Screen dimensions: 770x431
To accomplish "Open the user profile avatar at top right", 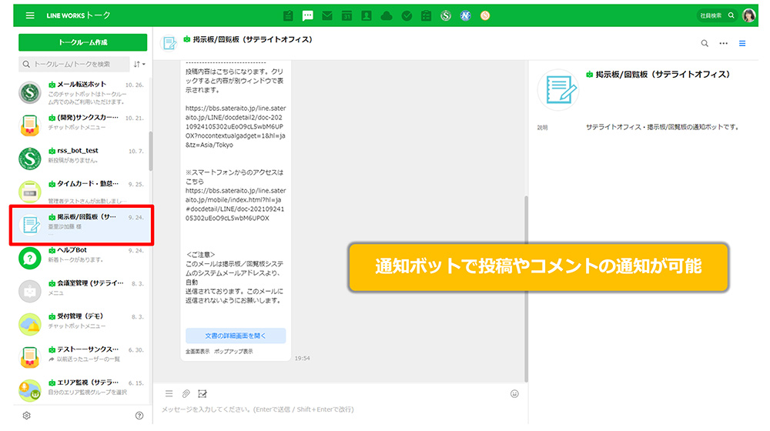I will (x=749, y=15).
